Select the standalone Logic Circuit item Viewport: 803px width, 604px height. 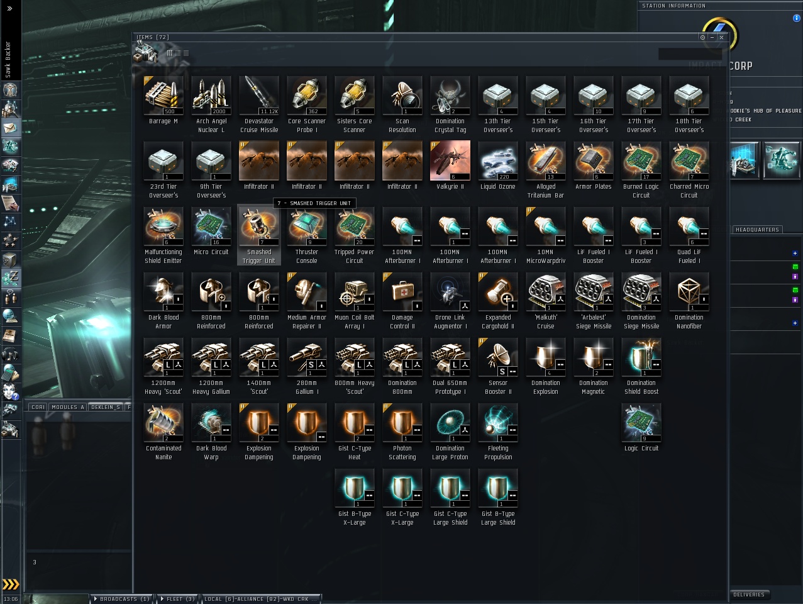tap(641, 423)
